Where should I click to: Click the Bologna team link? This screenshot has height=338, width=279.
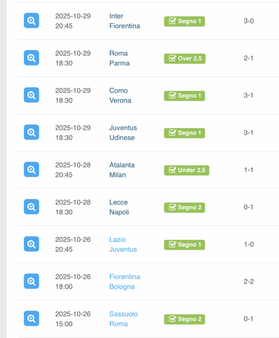click(122, 287)
